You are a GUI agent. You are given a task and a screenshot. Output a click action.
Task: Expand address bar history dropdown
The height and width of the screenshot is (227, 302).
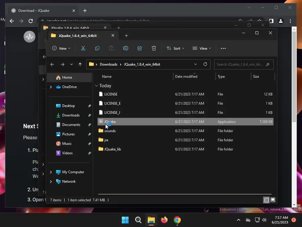196,64
